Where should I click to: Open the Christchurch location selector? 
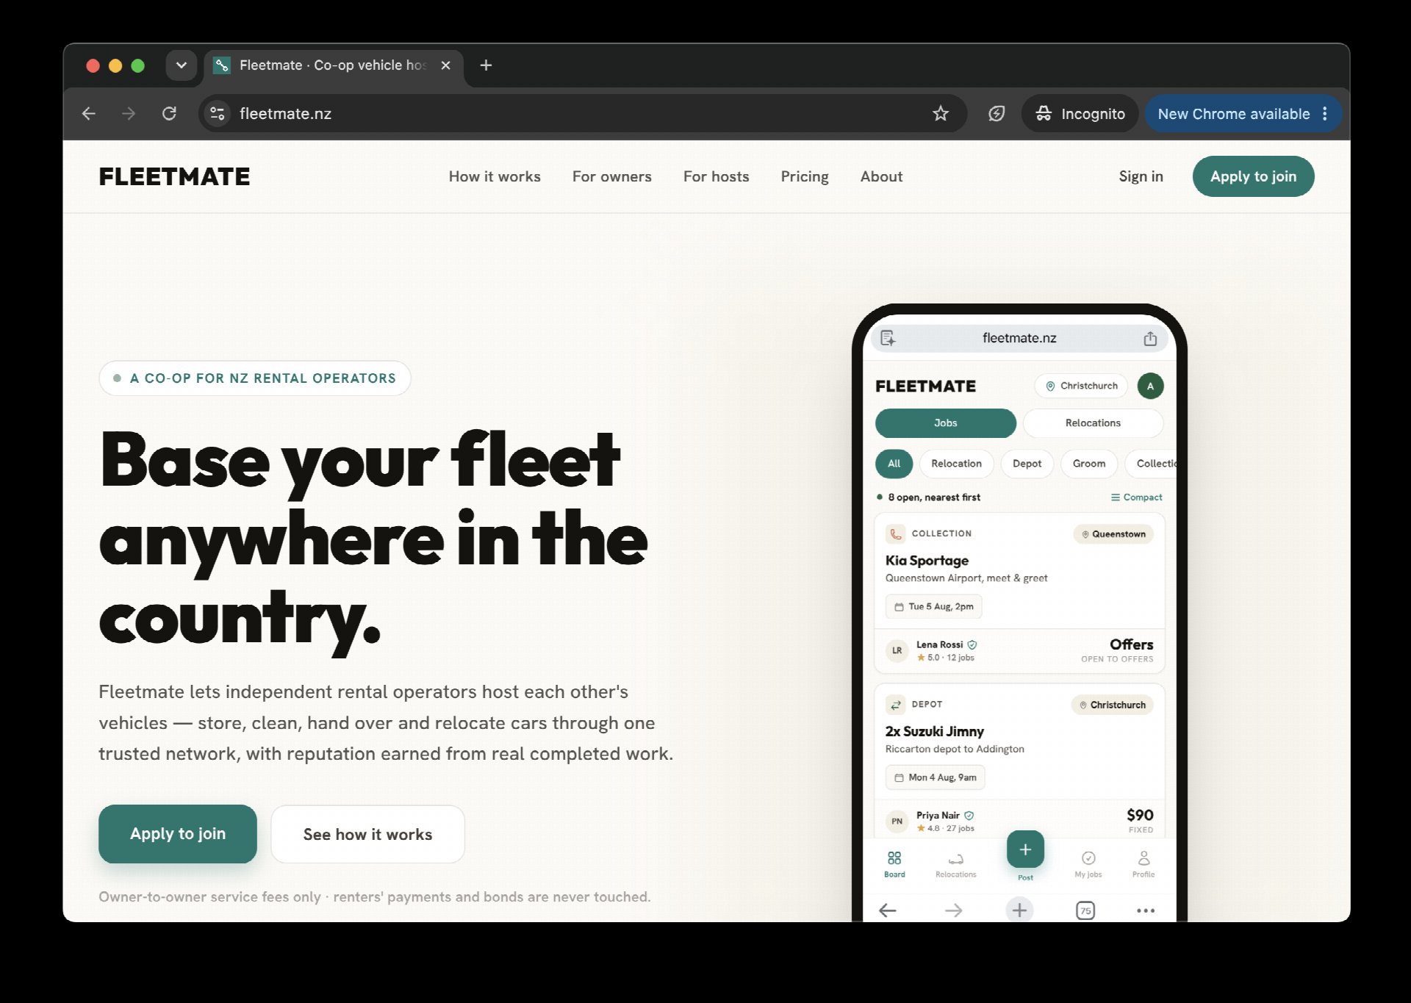pyautogui.click(x=1081, y=386)
